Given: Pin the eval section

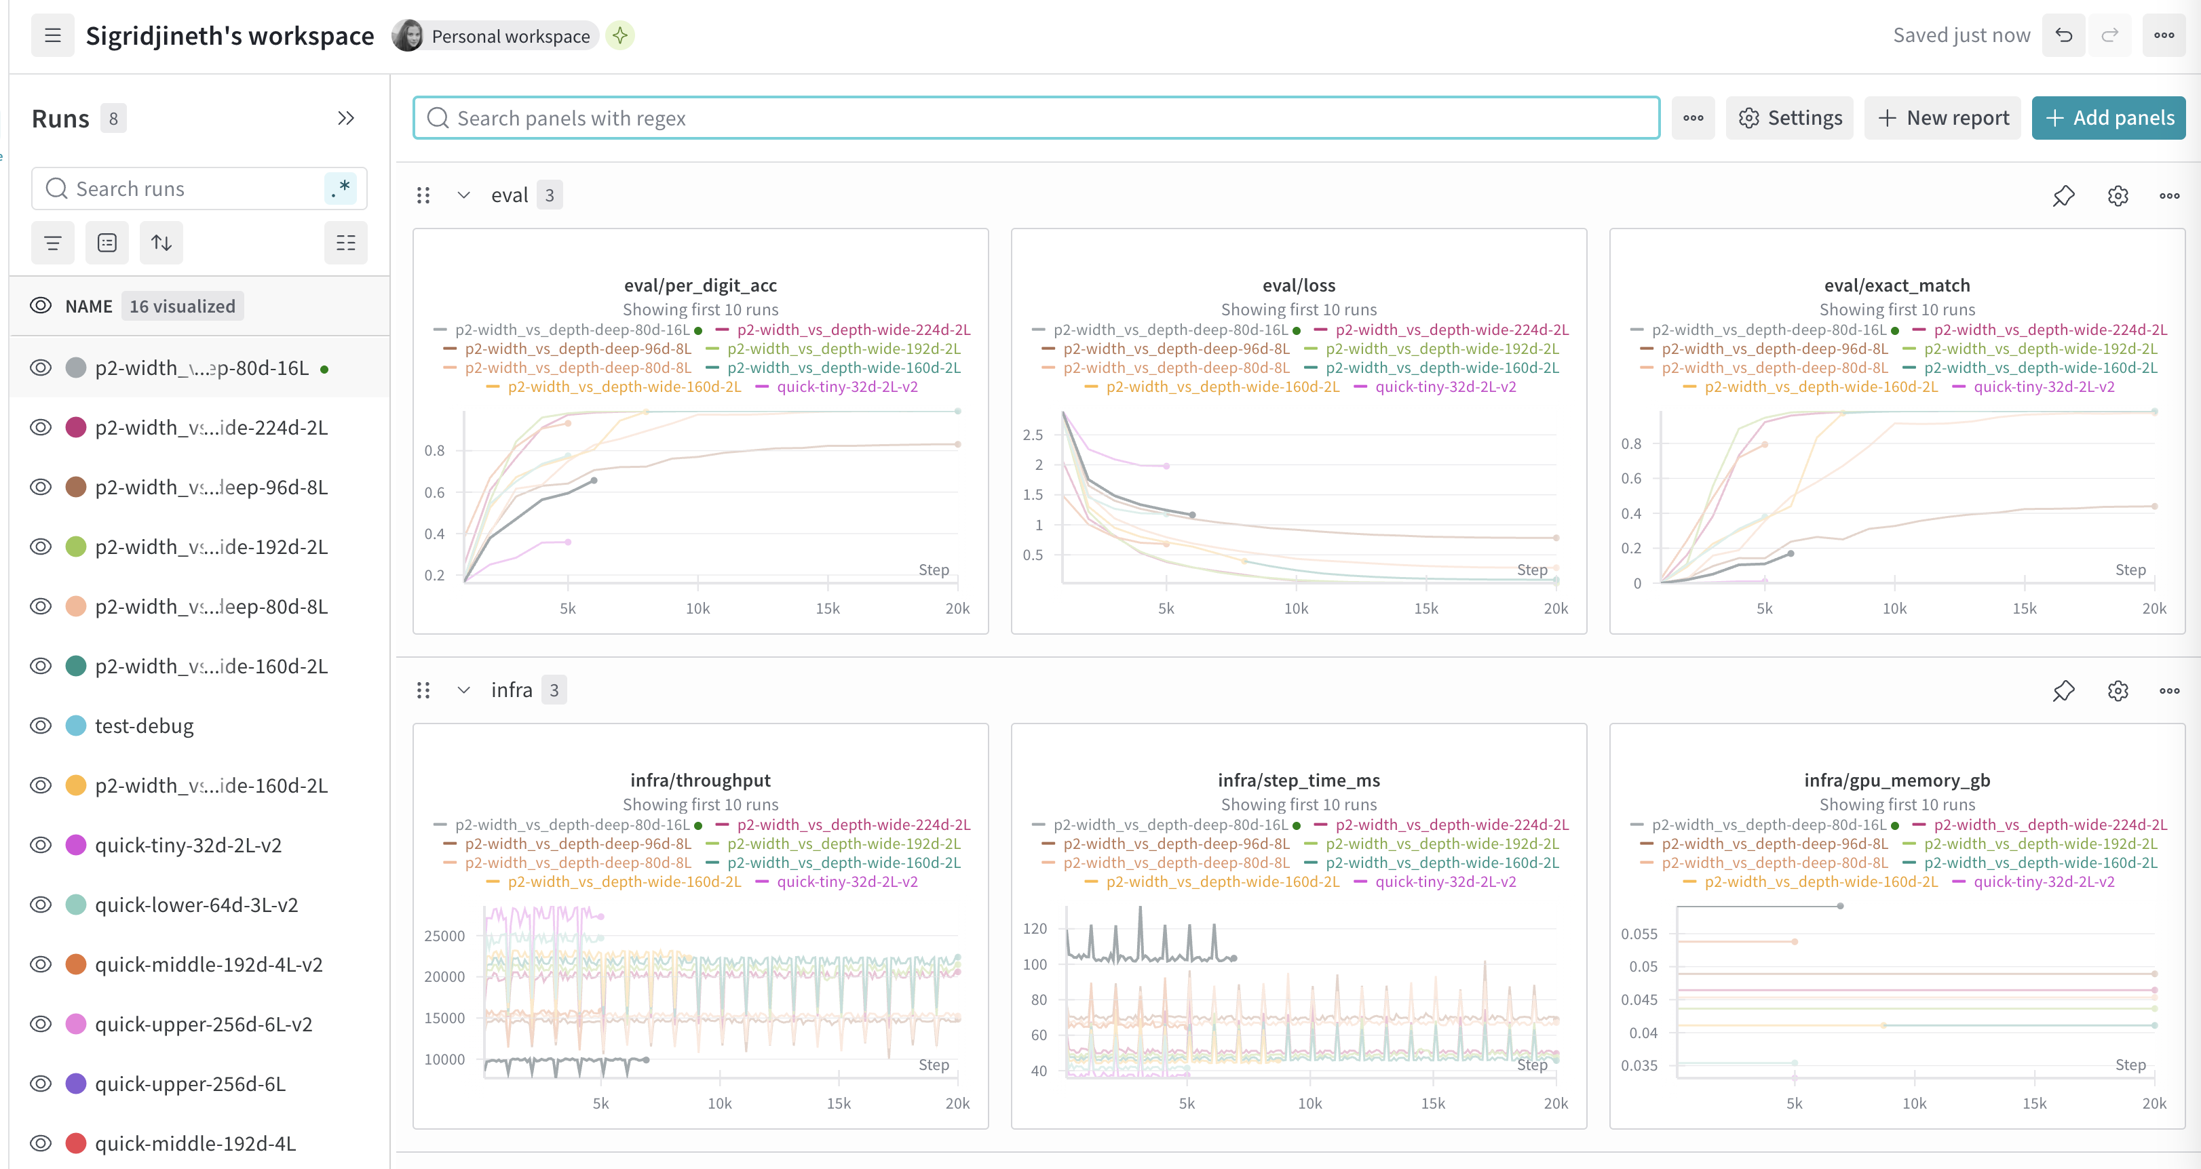Looking at the screenshot, I should [x=2063, y=195].
